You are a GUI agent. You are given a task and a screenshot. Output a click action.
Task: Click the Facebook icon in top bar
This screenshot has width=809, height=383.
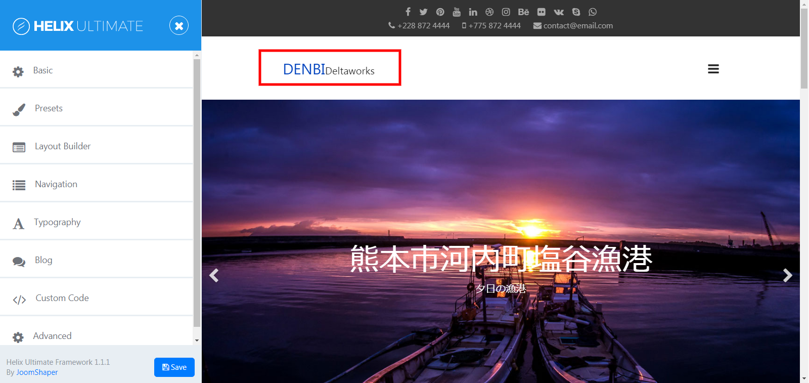(x=408, y=12)
